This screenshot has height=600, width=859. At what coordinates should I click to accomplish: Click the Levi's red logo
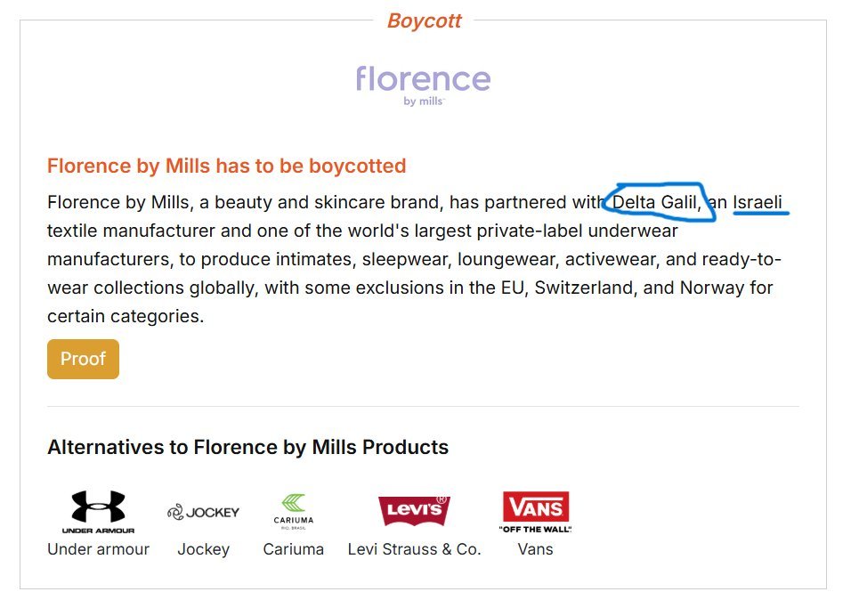(414, 510)
